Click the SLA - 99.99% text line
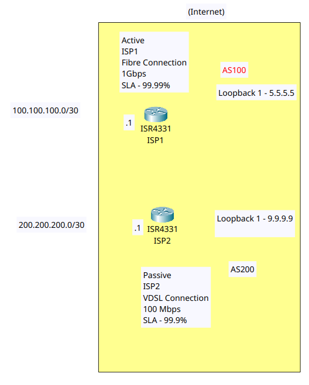 tap(146, 85)
